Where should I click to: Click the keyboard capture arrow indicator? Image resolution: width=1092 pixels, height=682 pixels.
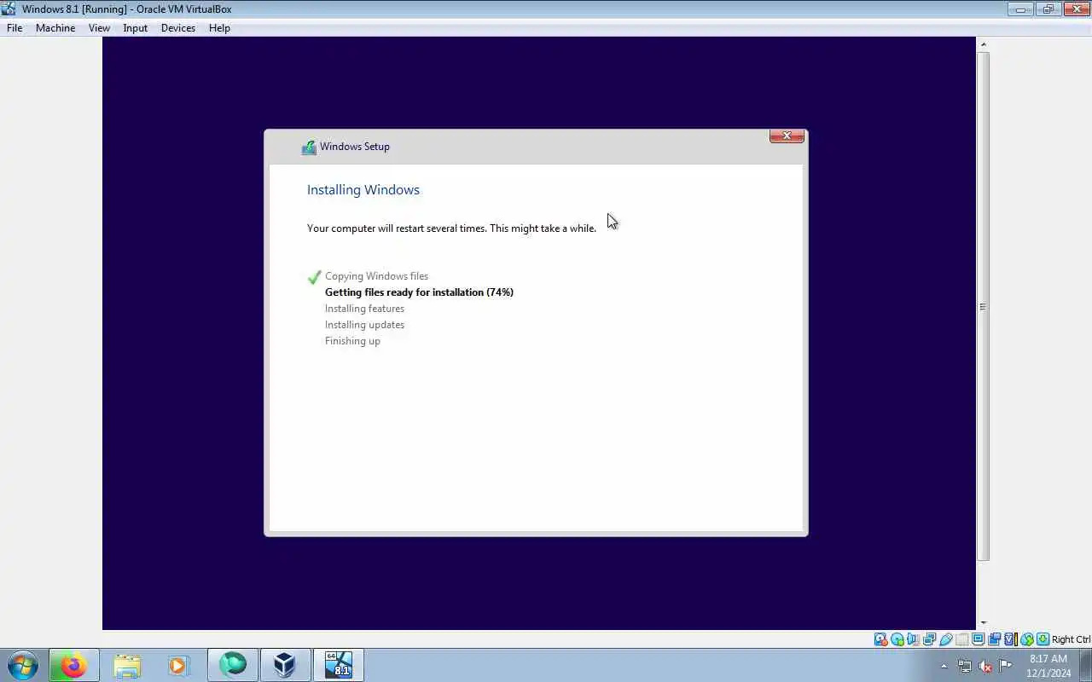(x=1043, y=639)
